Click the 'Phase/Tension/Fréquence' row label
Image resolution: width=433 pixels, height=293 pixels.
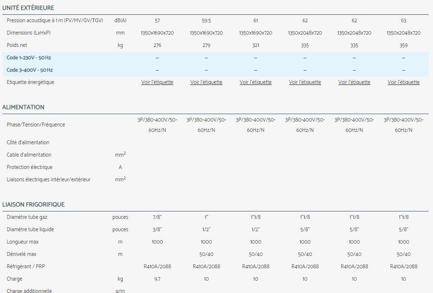pyautogui.click(x=36, y=125)
